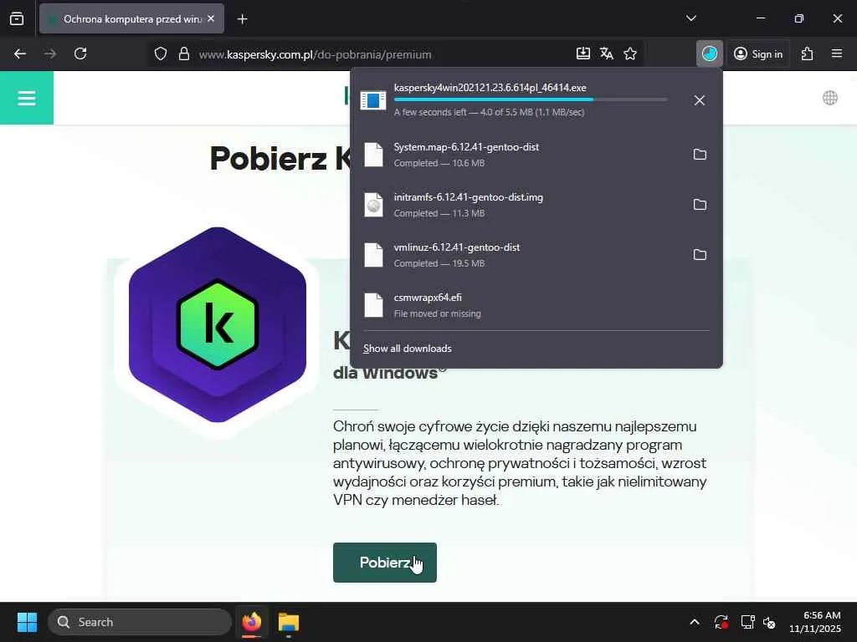Screen dimensions: 857x642
Task: Click the Pobierz download button
Action: [385, 563]
